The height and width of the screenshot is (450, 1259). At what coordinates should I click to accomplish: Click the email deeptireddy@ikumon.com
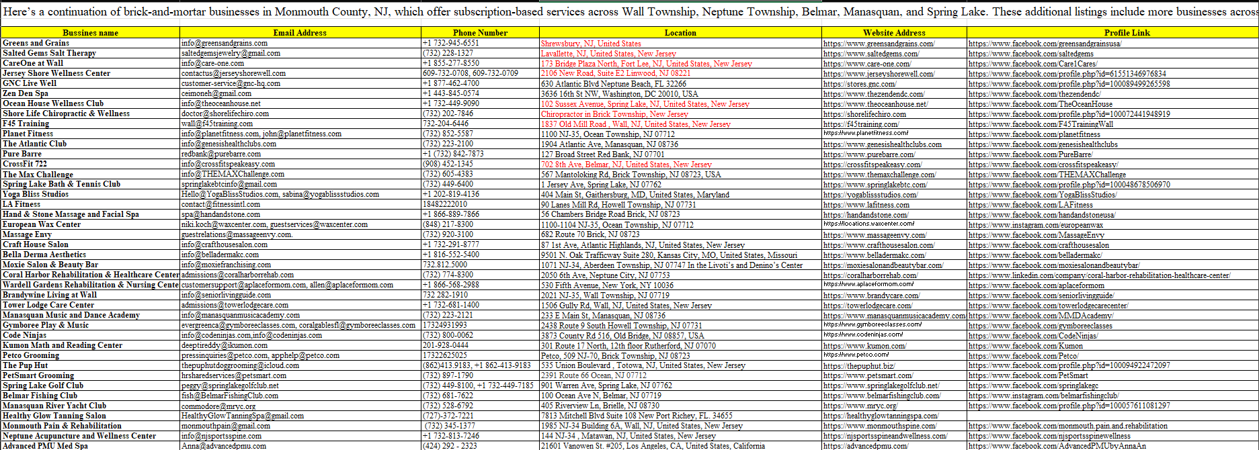click(225, 345)
